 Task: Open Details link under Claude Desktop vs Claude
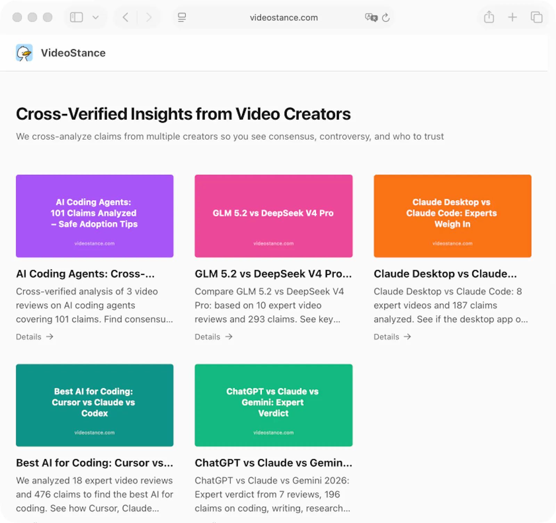(392, 337)
